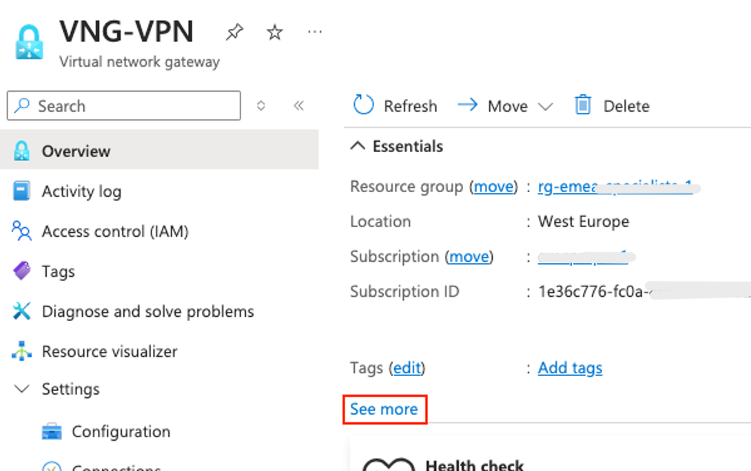The height and width of the screenshot is (471, 751).
Task: Pin VNG-VPN to dashboard
Action: click(x=234, y=31)
